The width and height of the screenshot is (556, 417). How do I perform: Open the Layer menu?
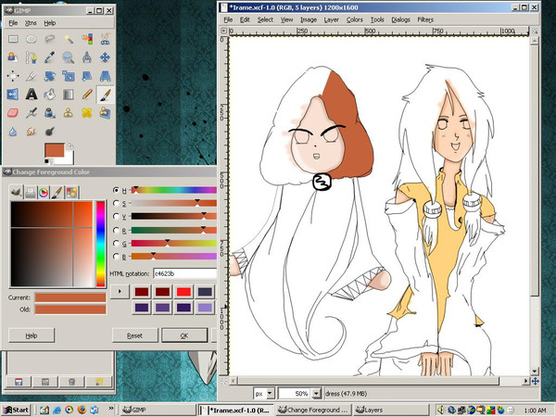pos(331,19)
